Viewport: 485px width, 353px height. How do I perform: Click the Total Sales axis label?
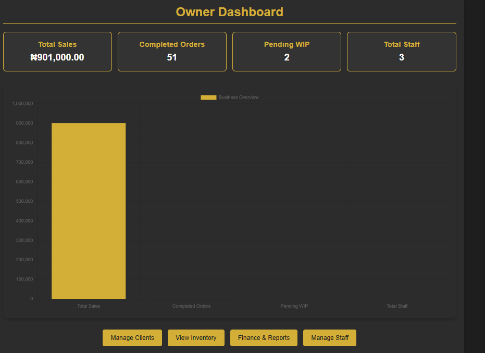pyautogui.click(x=88, y=306)
